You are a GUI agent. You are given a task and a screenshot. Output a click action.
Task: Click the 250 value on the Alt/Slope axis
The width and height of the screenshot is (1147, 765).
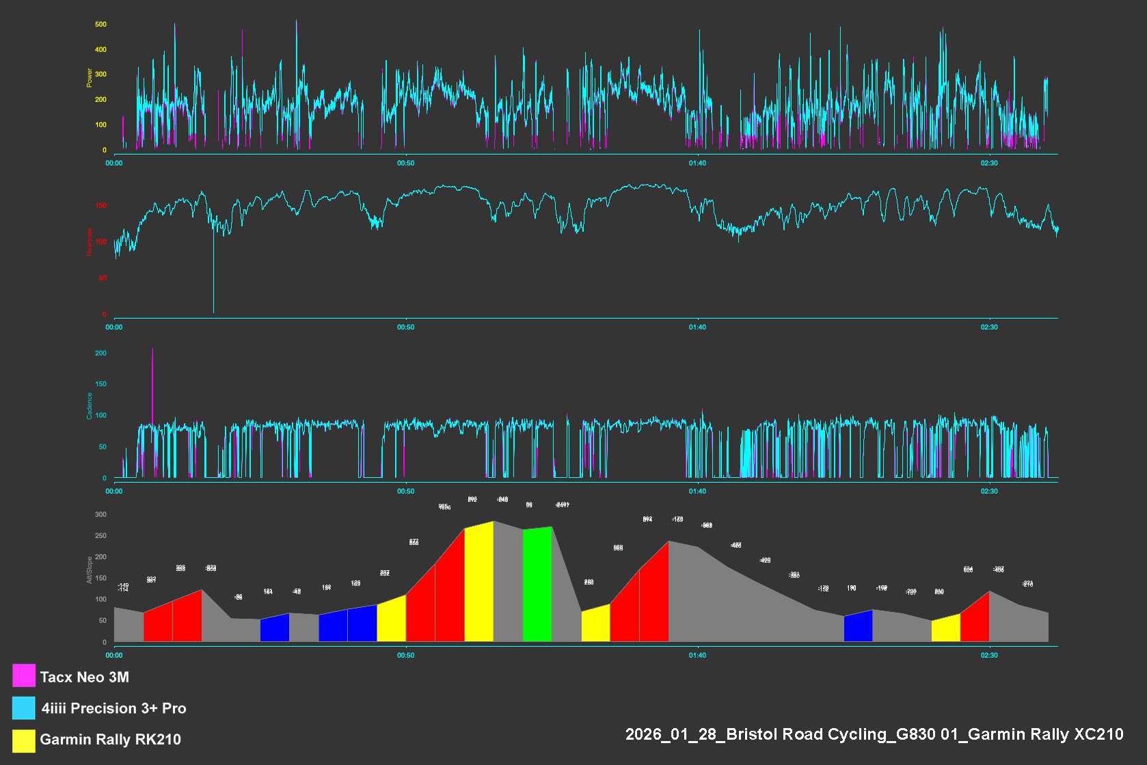(x=100, y=536)
